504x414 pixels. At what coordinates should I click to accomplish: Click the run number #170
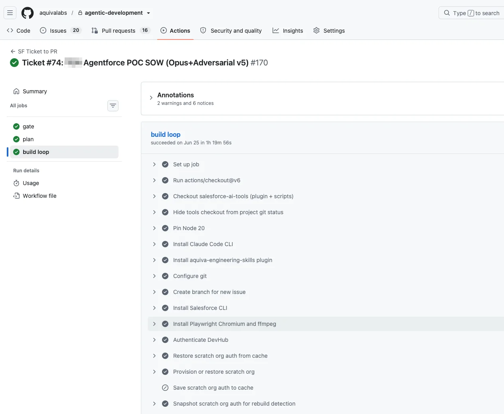click(259, 63)
